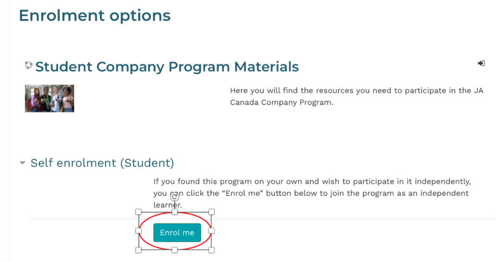Select the top-right resize handle
This screenshot has height=262, width=499.
coord(211,212)
